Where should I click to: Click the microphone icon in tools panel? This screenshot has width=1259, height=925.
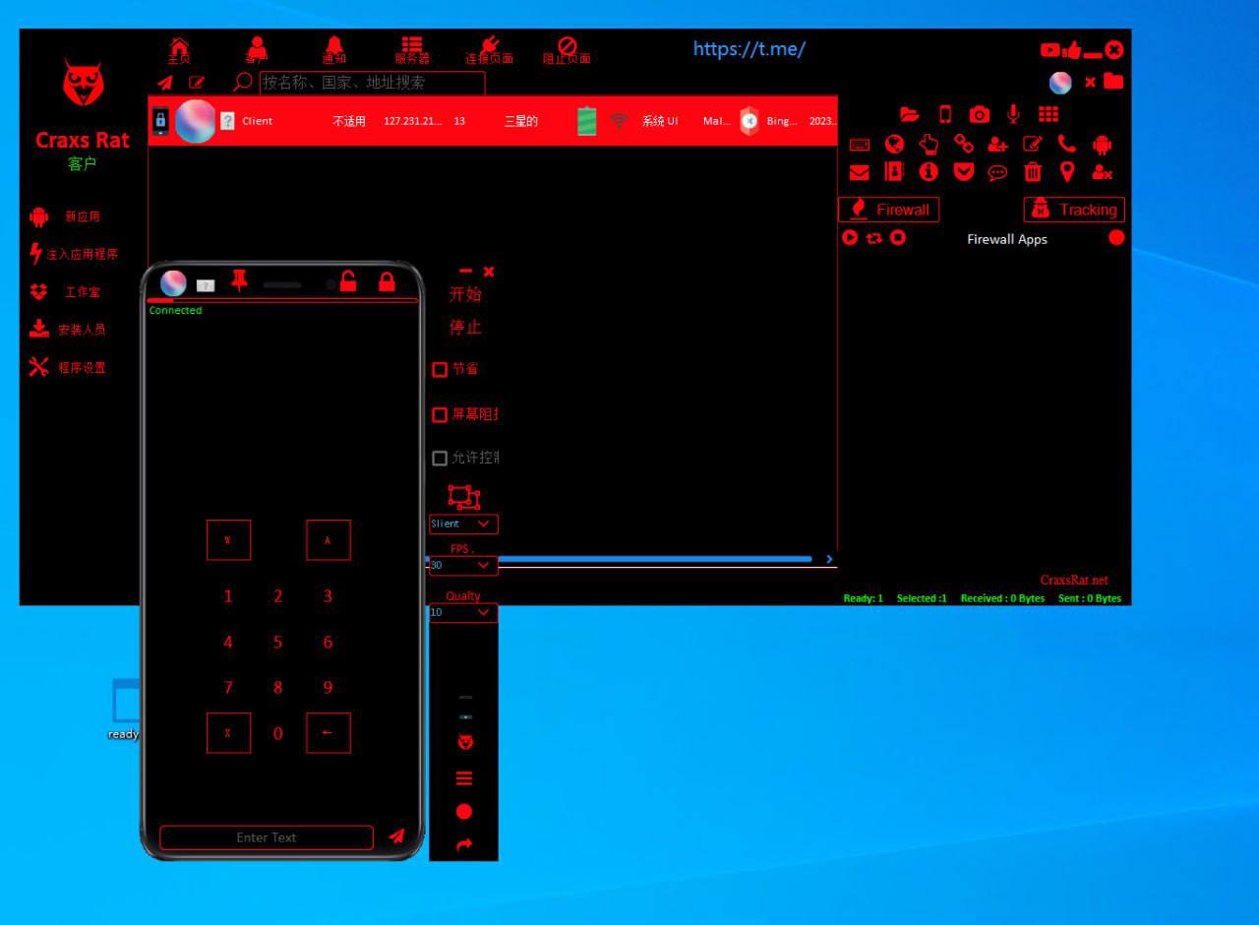(x=1013, y=114)
